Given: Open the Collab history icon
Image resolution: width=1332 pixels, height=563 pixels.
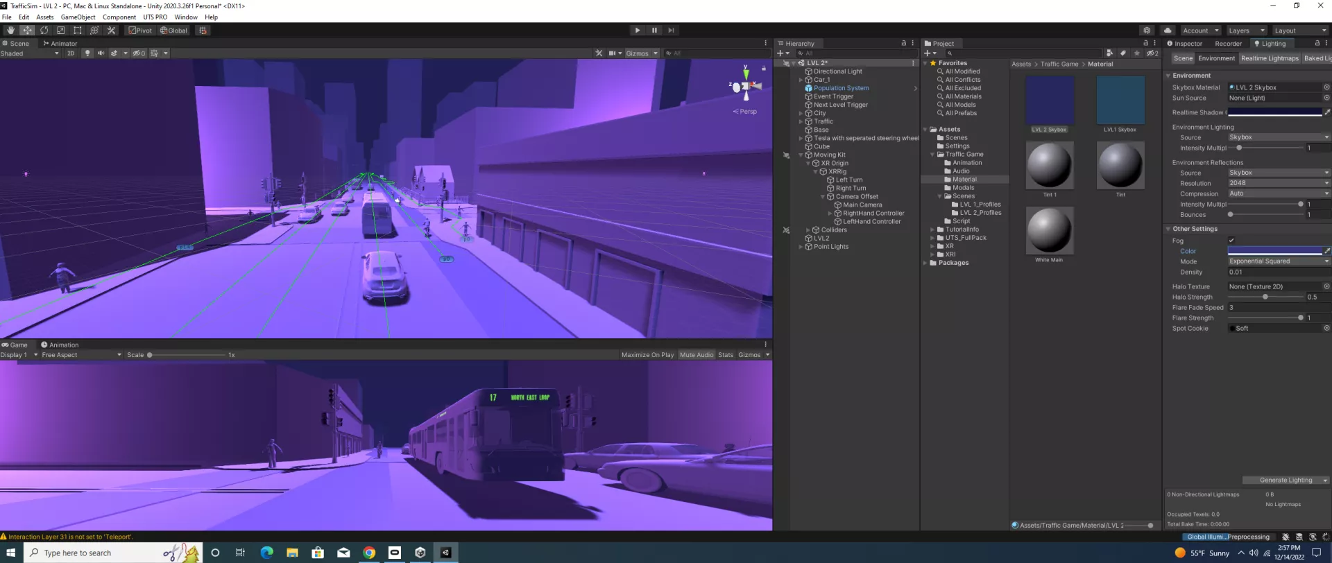Looking at the screenshot, I should click(x=1147, y=31).
